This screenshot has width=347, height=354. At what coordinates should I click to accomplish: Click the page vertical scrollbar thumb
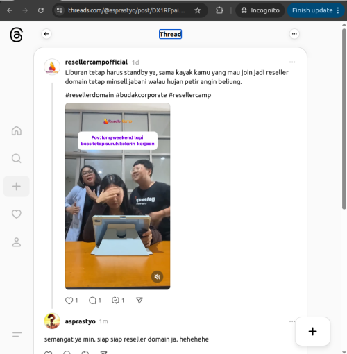pyautogui.click(x=344, y=119)
